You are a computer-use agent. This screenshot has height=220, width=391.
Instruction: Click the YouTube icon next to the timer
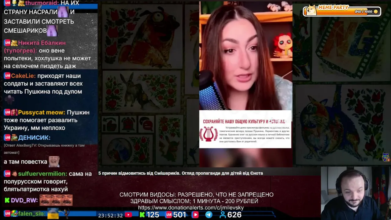pyautogui.click(x=128, y=215)
